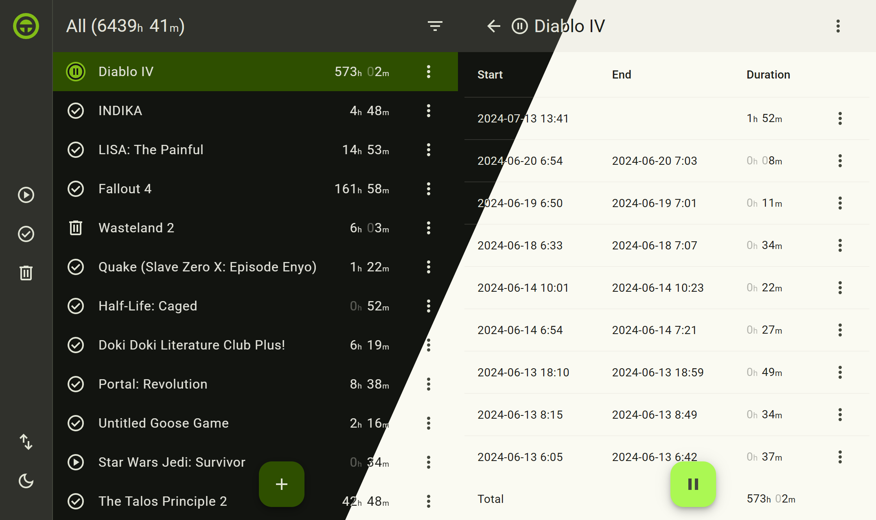This screenshot has height=520, width=876.
Task: Pause the Diablo IV timer with the green button
Action: point(693,484)
